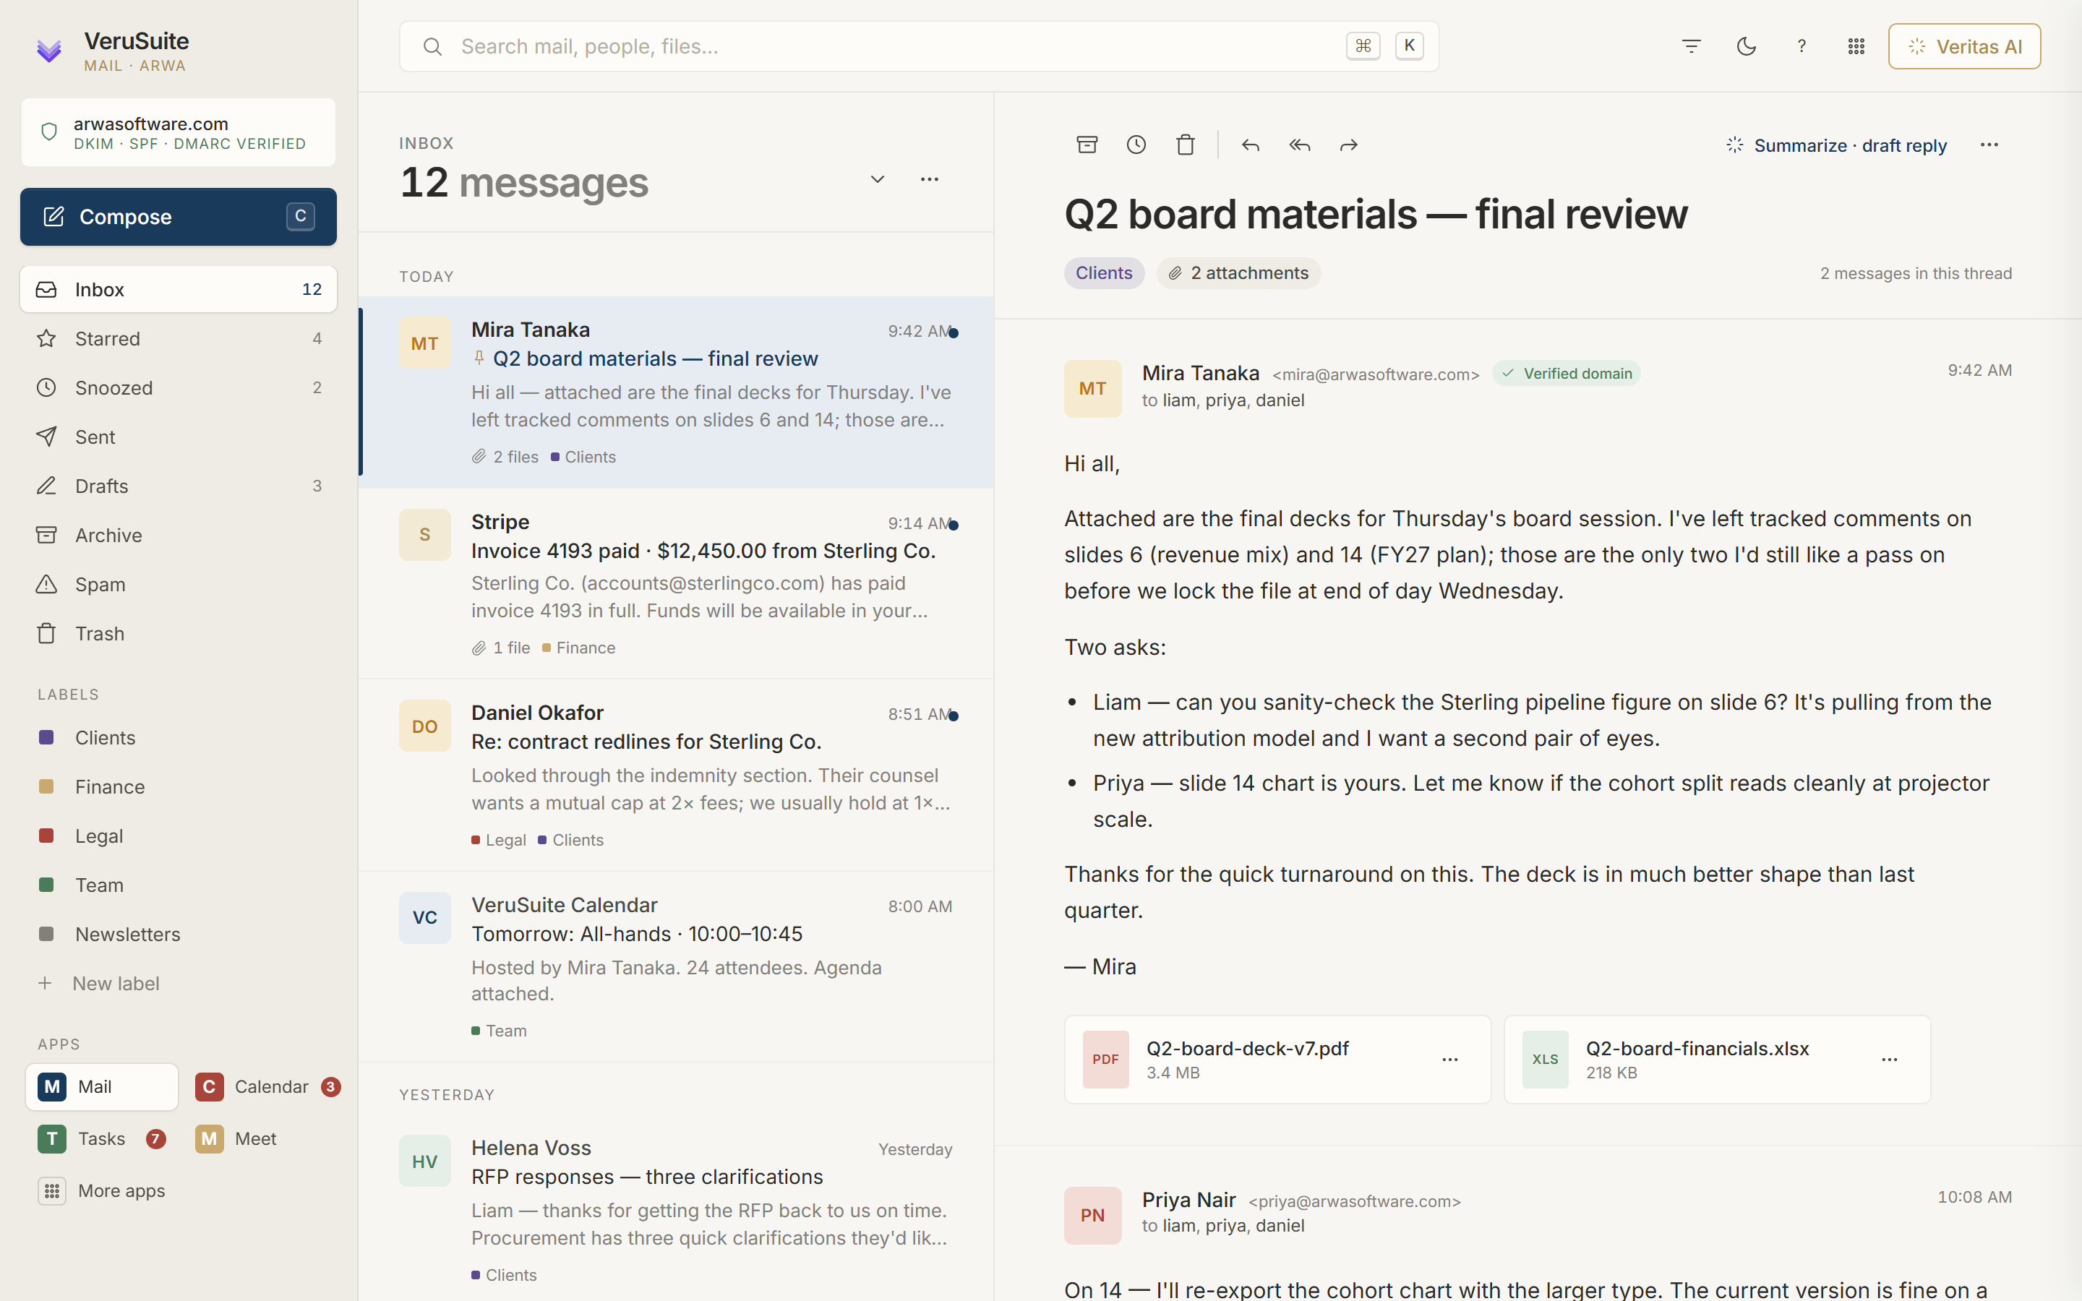Open inbox list ellipsis menu
Image resolution: width=2082 pixels, height=1301 pixels.
(x=929, y=179)
